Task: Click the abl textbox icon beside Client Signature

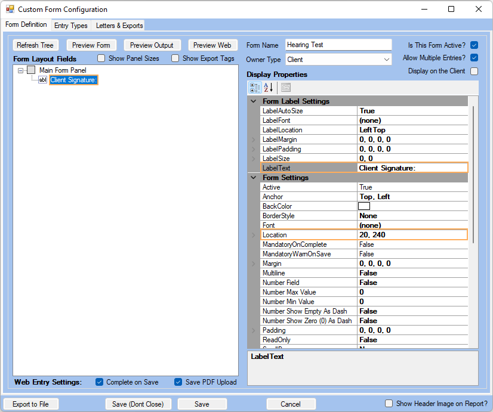Action: coord(43,80)
